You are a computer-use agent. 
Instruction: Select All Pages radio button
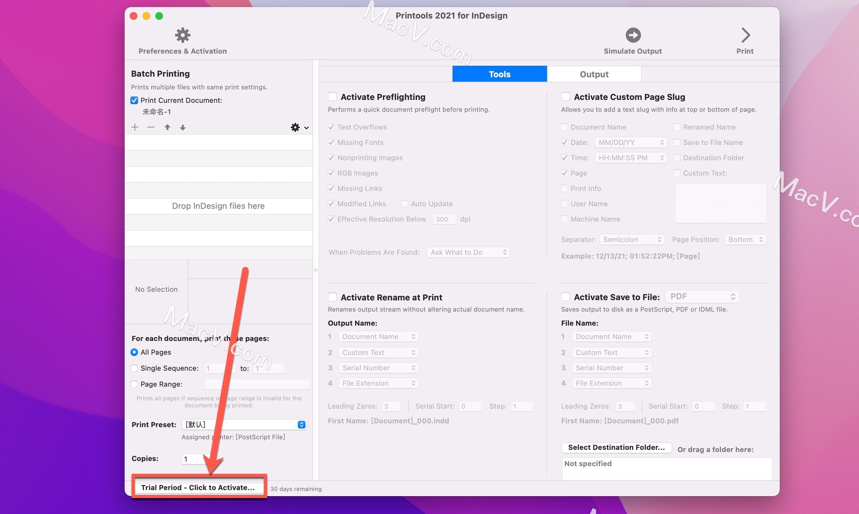[x=134, y=352]
